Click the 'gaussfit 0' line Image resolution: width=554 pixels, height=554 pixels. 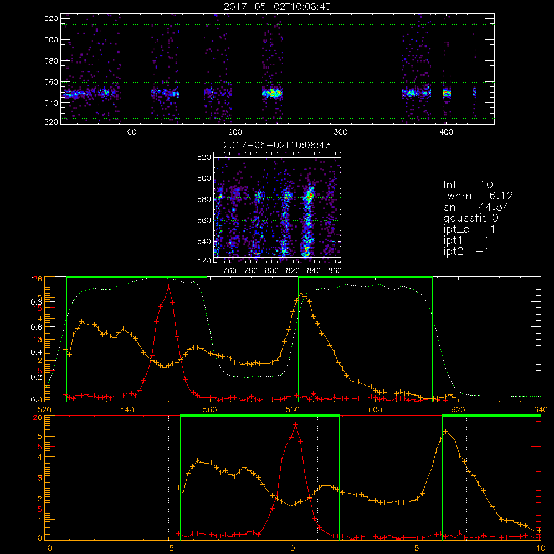click(x=470, y=218)
